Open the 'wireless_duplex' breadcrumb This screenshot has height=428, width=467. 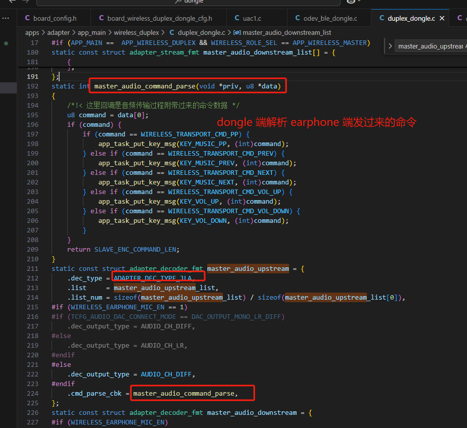tap(136, 32)
